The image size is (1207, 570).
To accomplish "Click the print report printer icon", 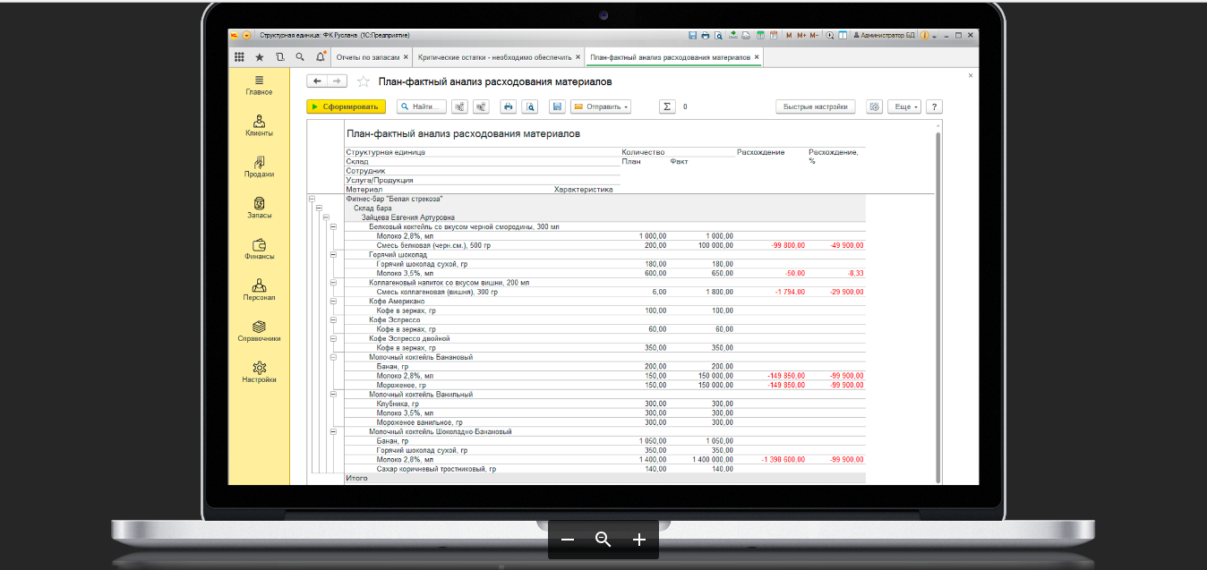I will pos(508,106).
